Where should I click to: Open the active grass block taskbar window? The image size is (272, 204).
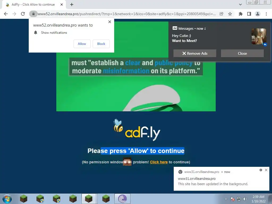89,199
